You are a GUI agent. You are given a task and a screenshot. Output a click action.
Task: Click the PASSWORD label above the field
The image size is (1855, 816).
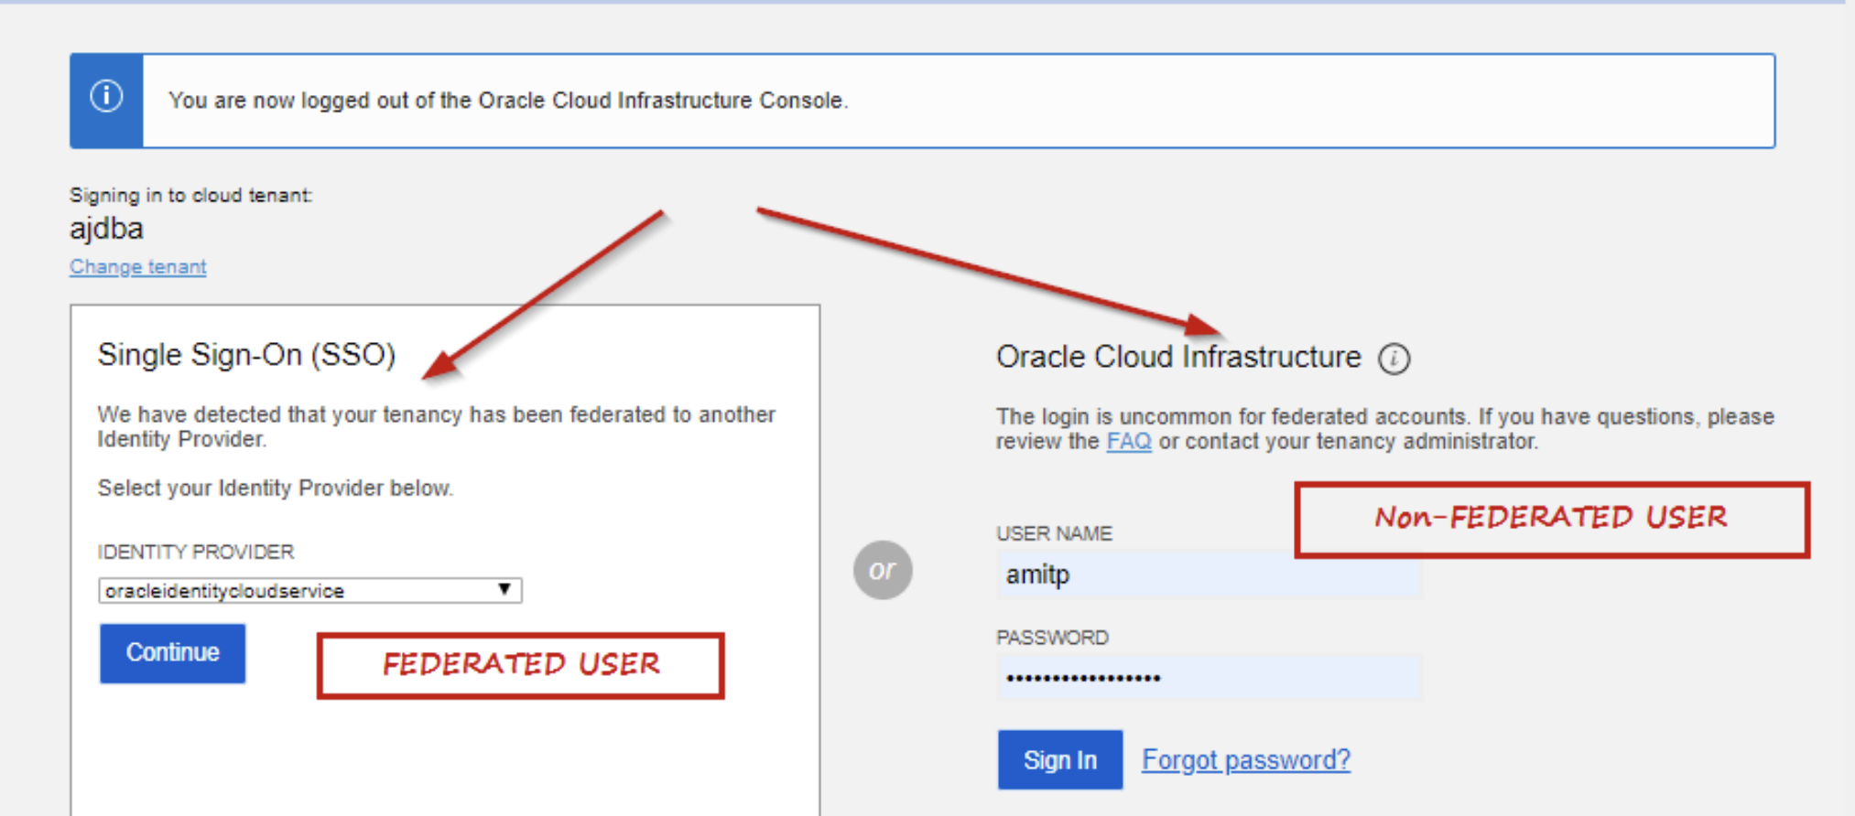pyautogui.click(x=1051, y=638)
